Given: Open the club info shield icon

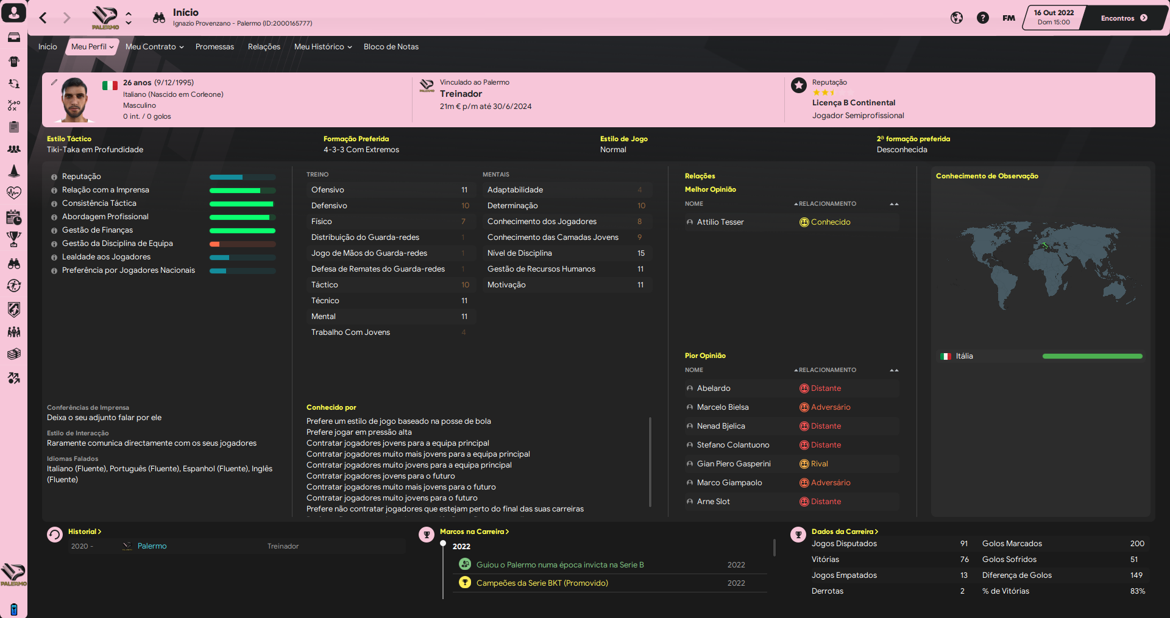Looking at the screenshot, I should click(13, 309).
